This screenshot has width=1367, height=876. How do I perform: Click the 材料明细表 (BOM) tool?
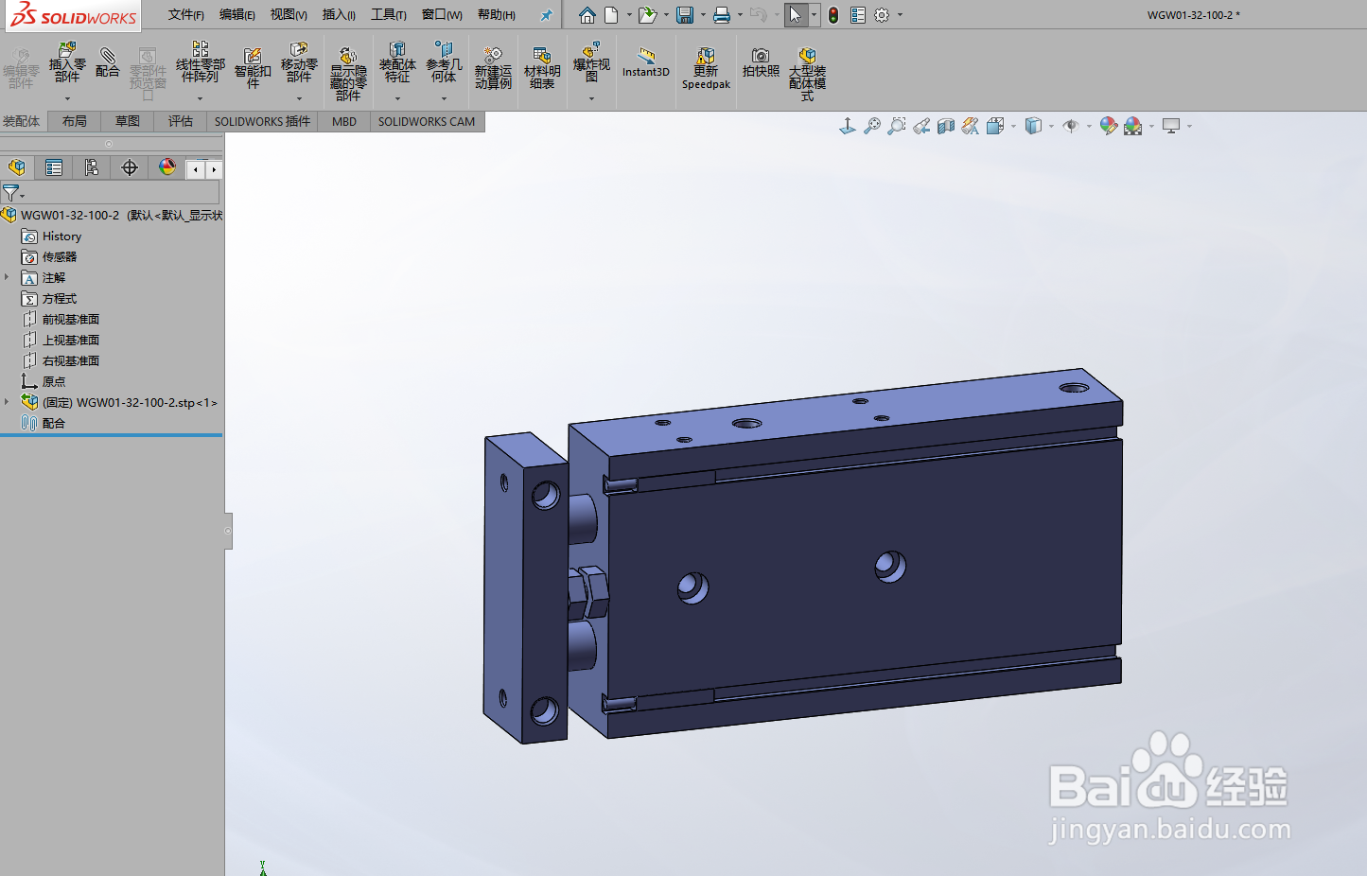542,66
